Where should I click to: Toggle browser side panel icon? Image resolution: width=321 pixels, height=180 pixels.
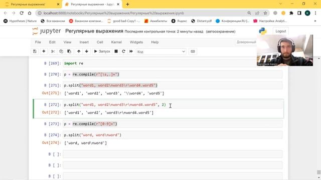click(x=299, y=13)
